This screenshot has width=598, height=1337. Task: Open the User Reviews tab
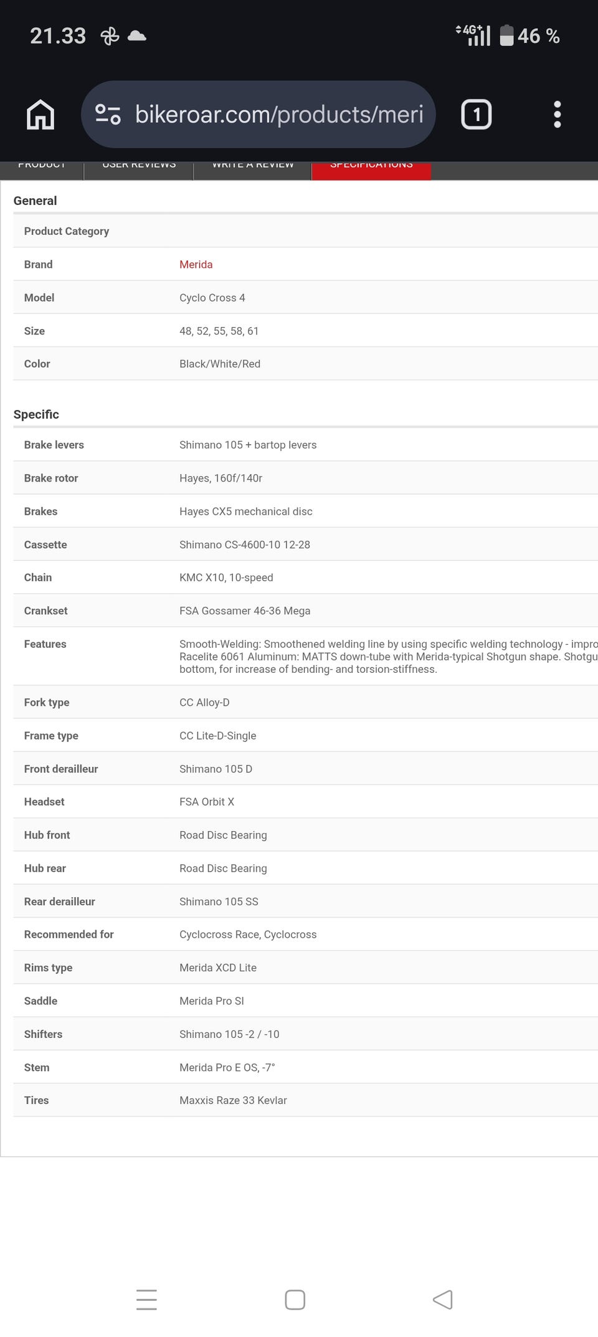click(139, 168)
